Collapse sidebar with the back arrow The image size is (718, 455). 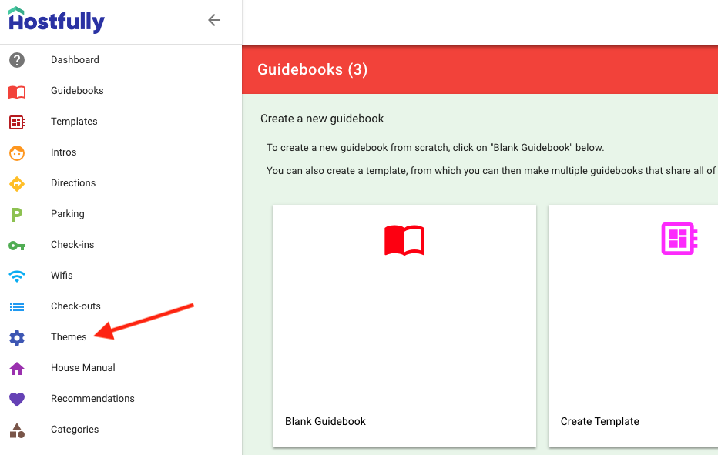coord(214,21)
